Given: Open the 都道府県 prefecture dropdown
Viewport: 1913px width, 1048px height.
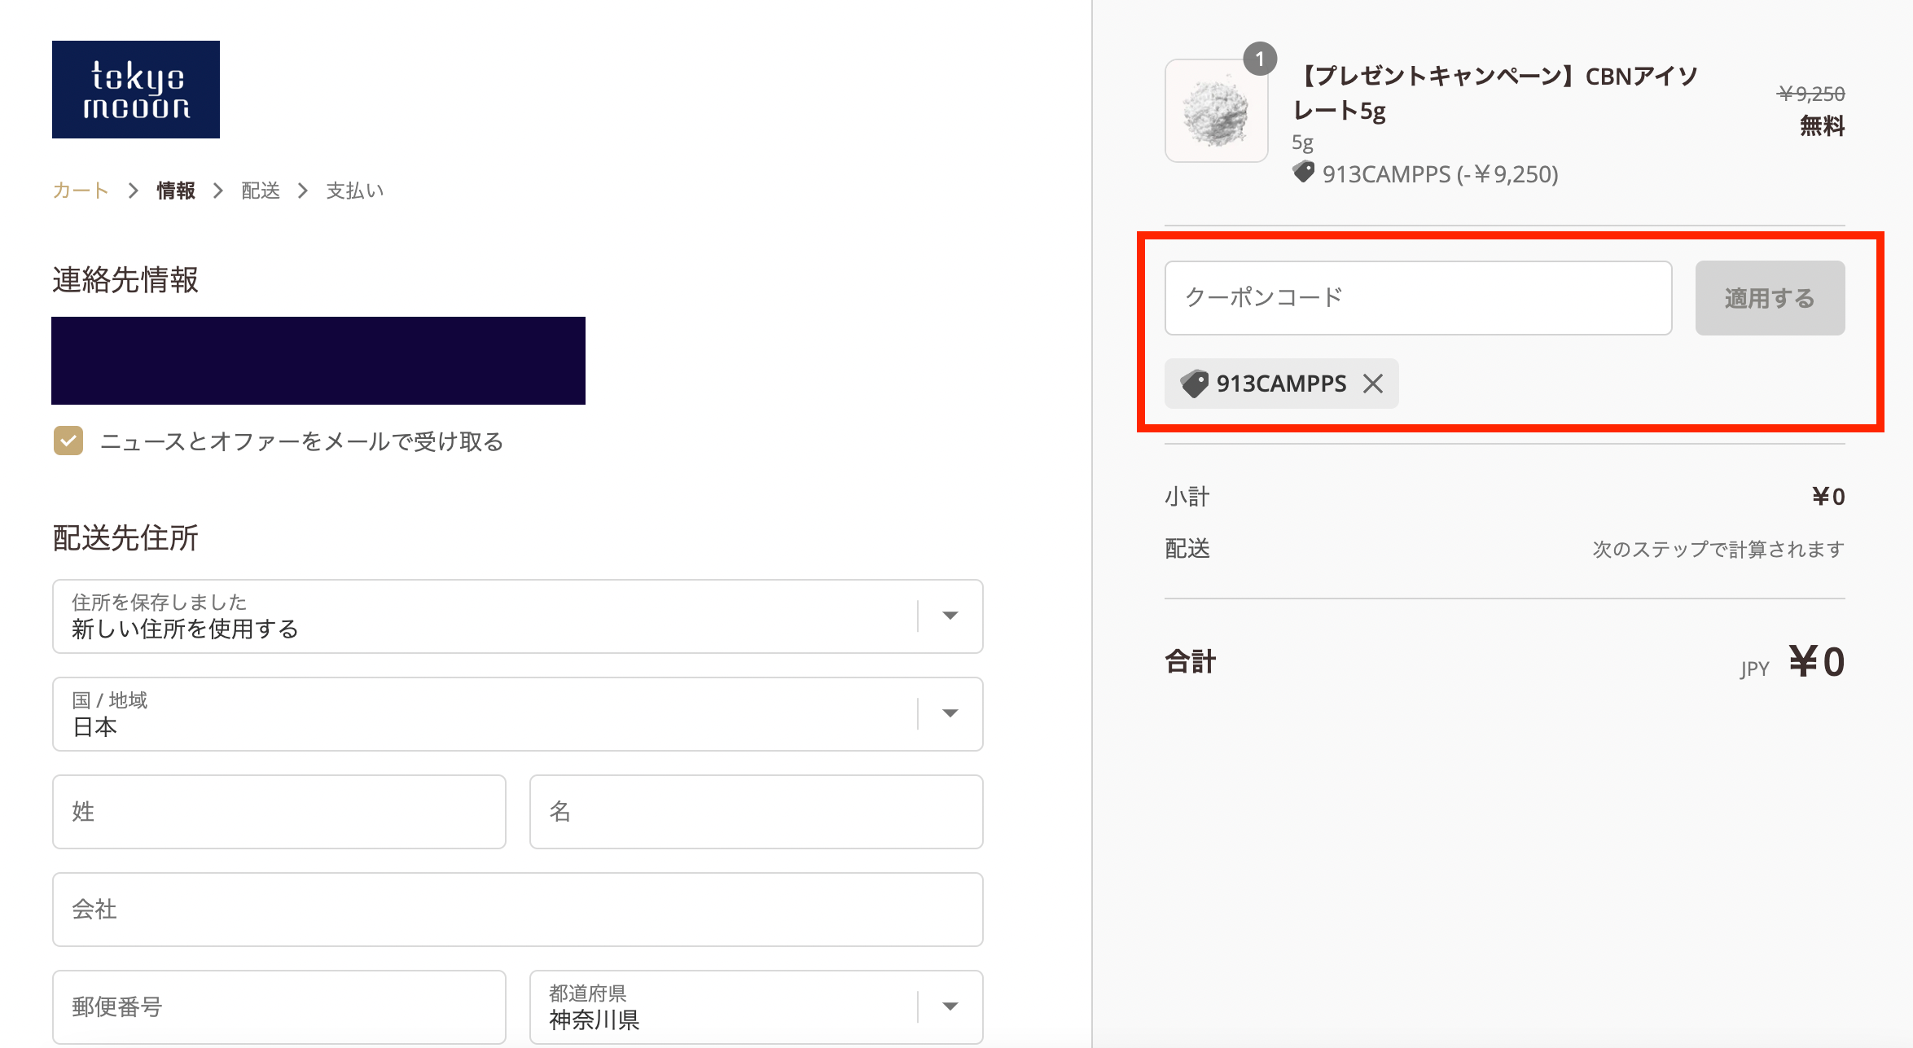Looking at the screenshot, I should tap(755, 1007).
